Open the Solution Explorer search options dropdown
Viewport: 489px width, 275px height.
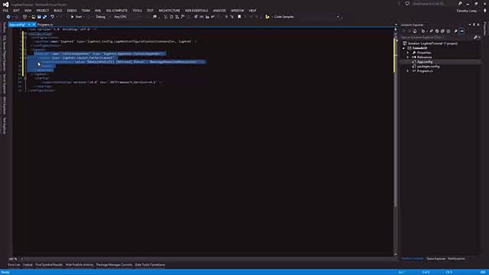(x=479, y=37)
